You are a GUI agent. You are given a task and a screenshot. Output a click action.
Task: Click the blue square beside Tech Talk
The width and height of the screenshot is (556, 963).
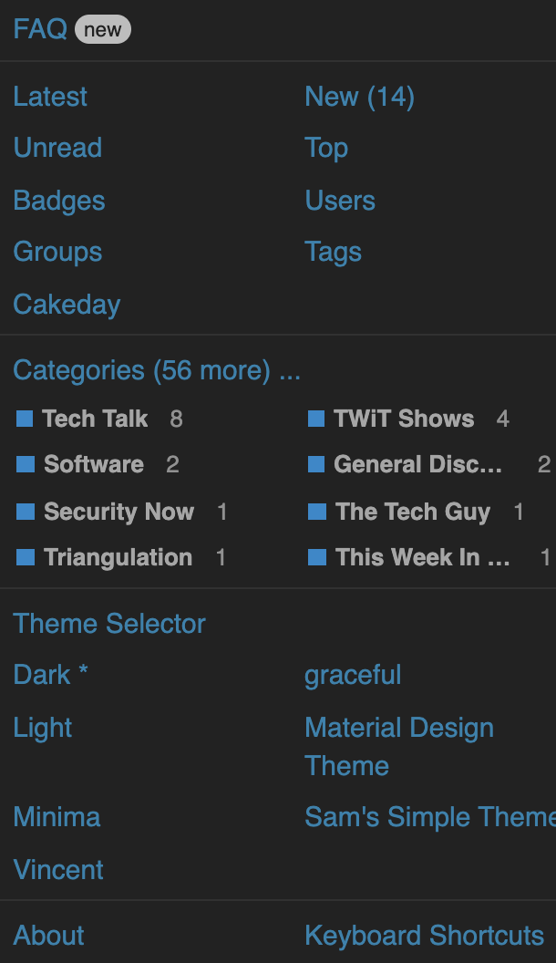pyautogui.click(x=25, y=419)
